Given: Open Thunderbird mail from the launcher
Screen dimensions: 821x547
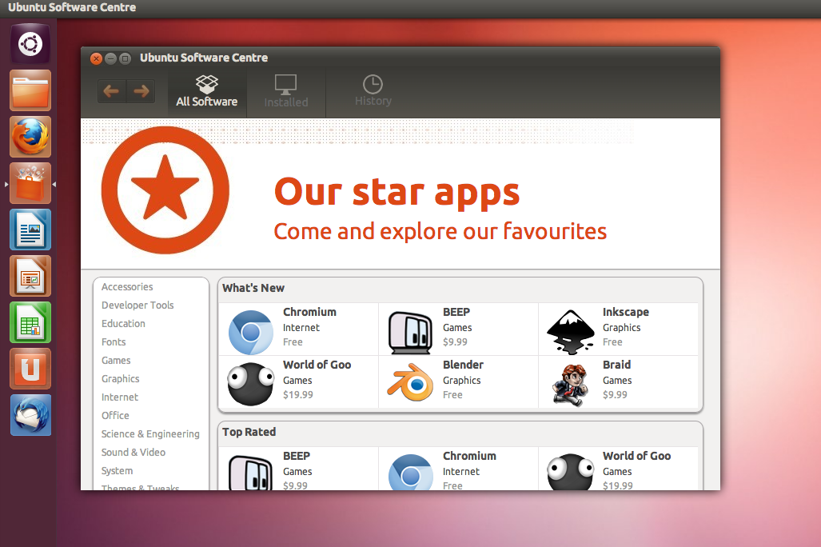Looking at the screenshot, I should [x=30, y=415].
